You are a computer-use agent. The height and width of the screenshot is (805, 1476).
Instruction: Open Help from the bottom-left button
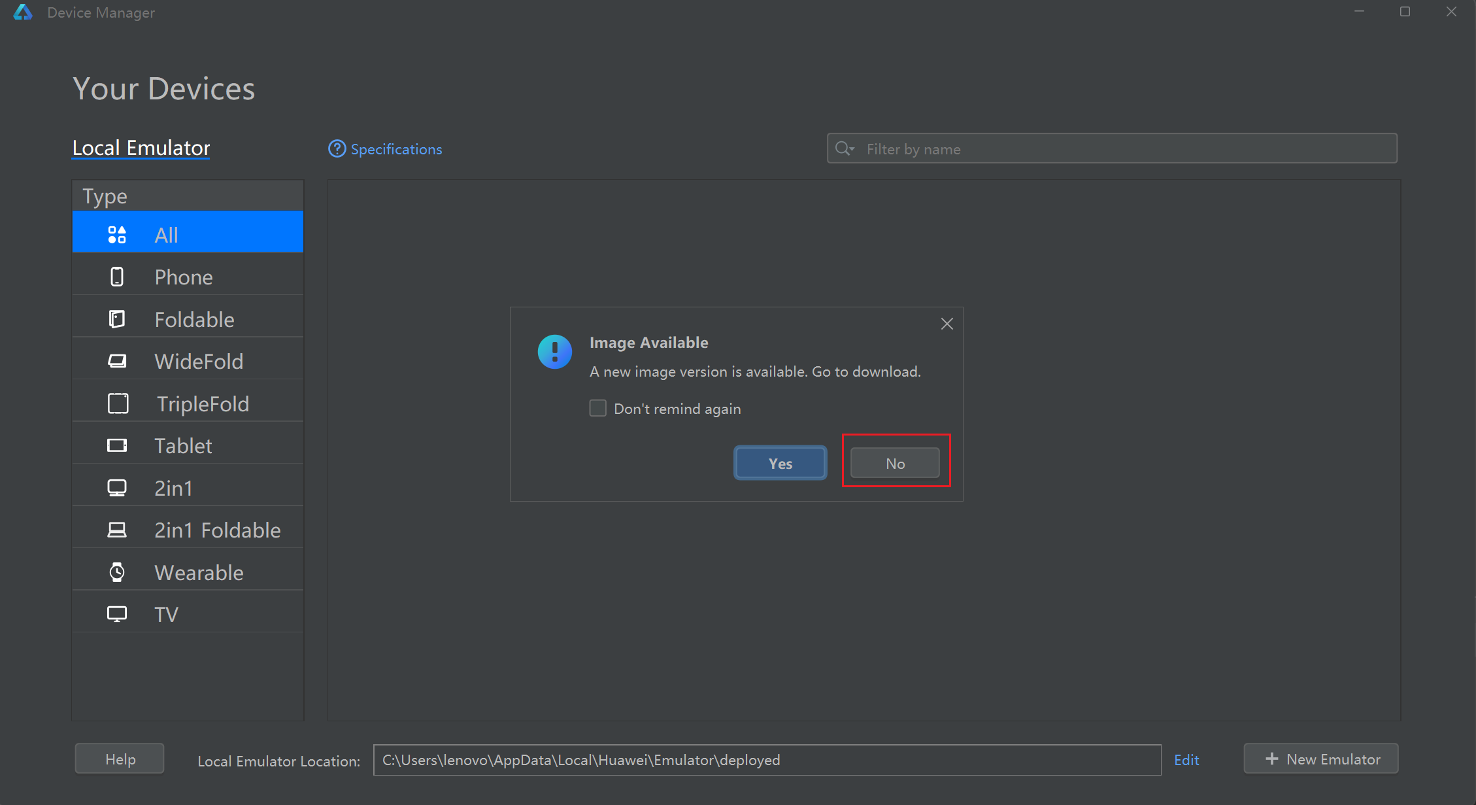tap(120, 759)
